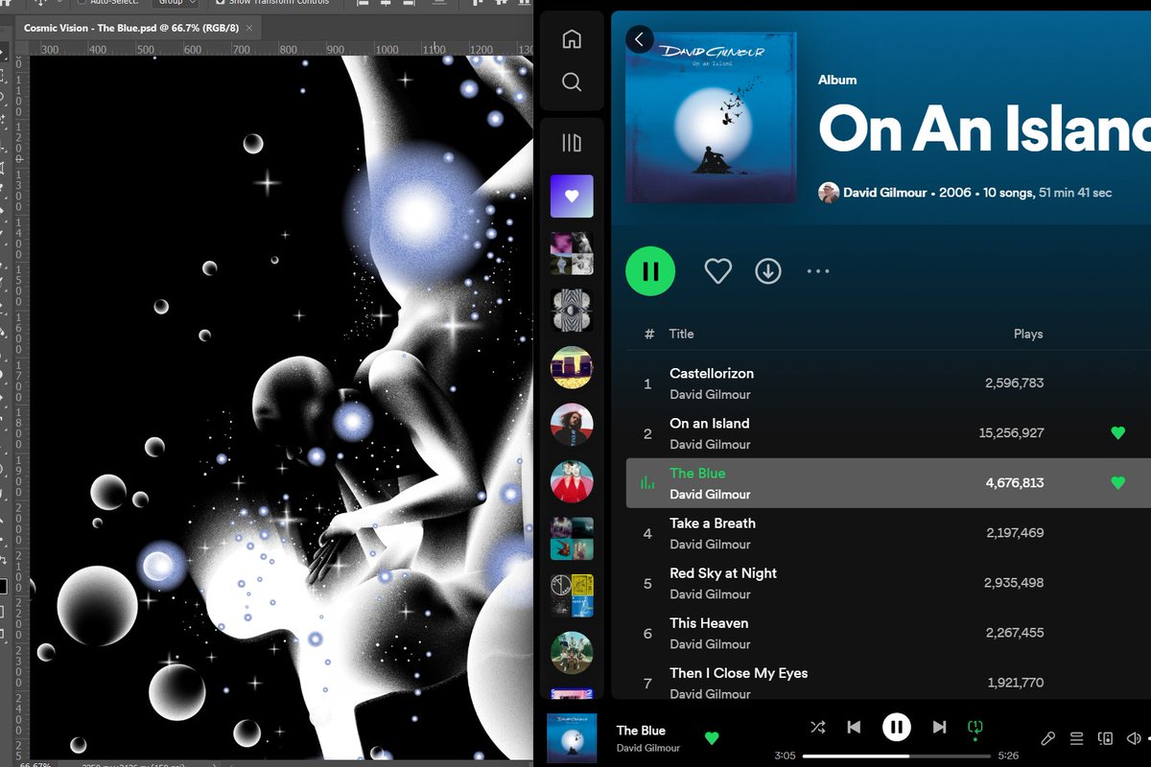Unlike On an Island track heart
Viewport: 1151px width, 767px height.
[x=1117, y=432]
